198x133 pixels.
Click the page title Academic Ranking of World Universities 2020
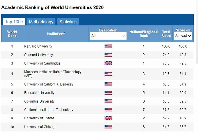point(53,7)
